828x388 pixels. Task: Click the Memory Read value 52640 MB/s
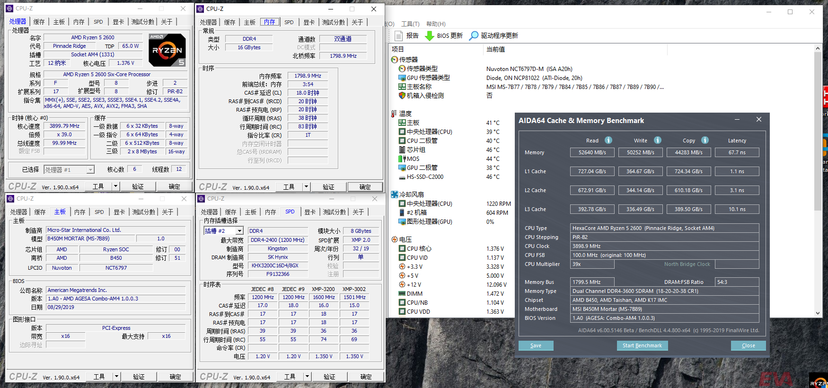(592, 152)
